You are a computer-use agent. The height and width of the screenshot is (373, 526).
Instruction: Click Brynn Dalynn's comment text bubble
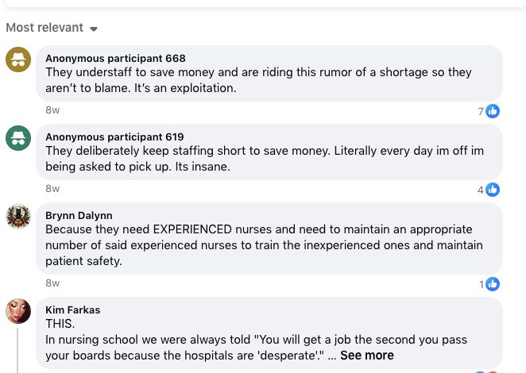(x=270, y=246)
